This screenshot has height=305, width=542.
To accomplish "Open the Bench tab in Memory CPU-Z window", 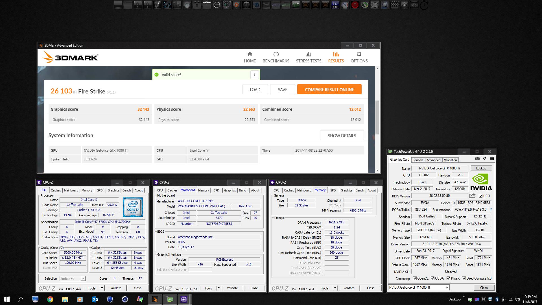I will pos(360,190).
